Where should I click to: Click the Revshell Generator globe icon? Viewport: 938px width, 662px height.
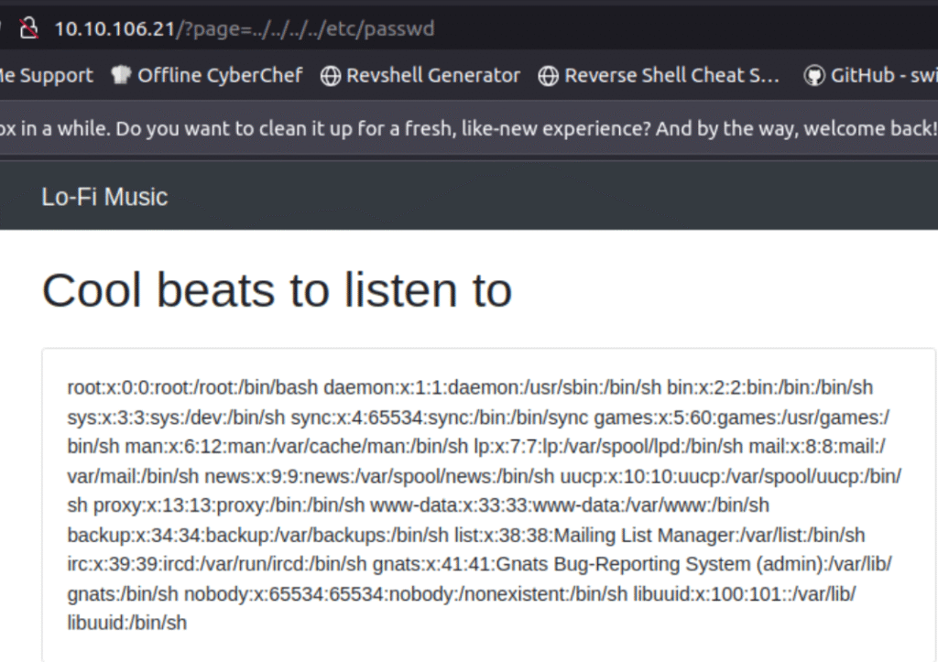(x=331, y=76)
